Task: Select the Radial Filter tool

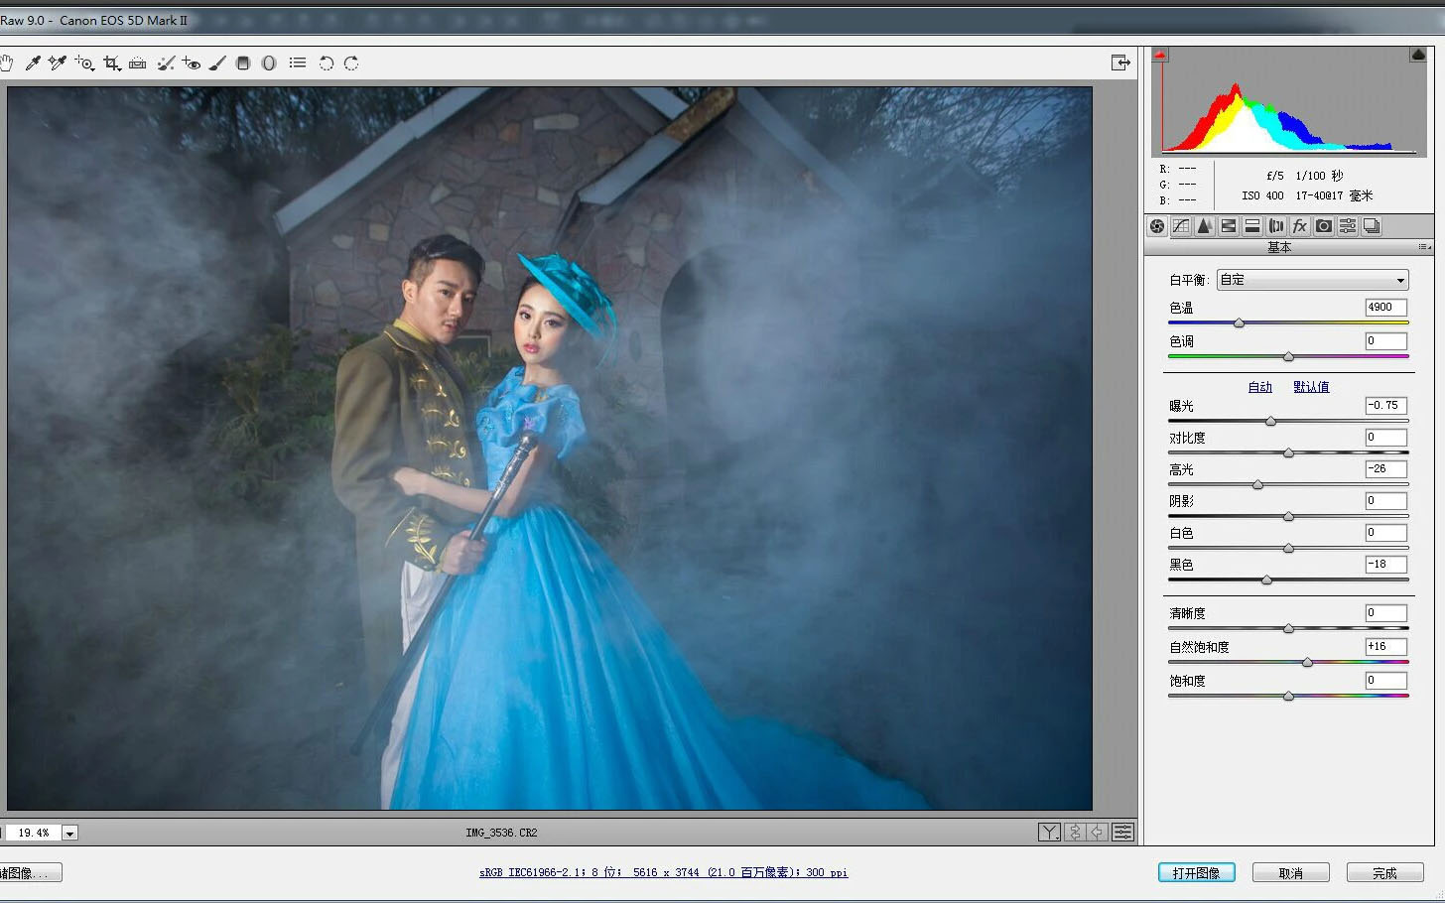Action: coord(269,63)
